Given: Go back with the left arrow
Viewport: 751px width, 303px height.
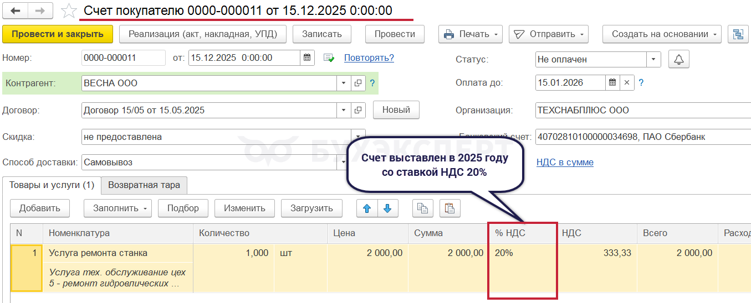Looking at the screenshot, I should [16, 11].
